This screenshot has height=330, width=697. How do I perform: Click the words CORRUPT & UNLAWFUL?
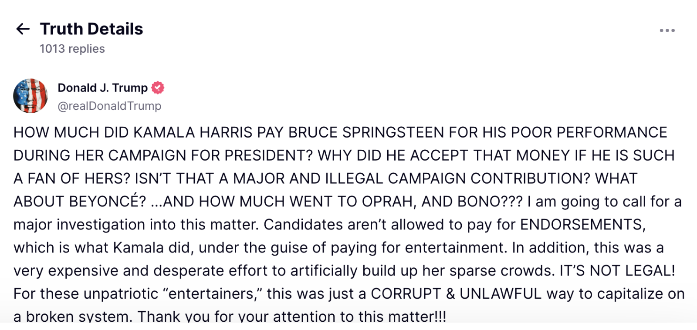pos(456,294)
